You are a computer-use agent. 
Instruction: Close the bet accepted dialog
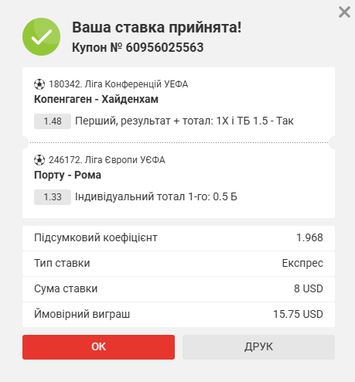(x=344, y=12)
